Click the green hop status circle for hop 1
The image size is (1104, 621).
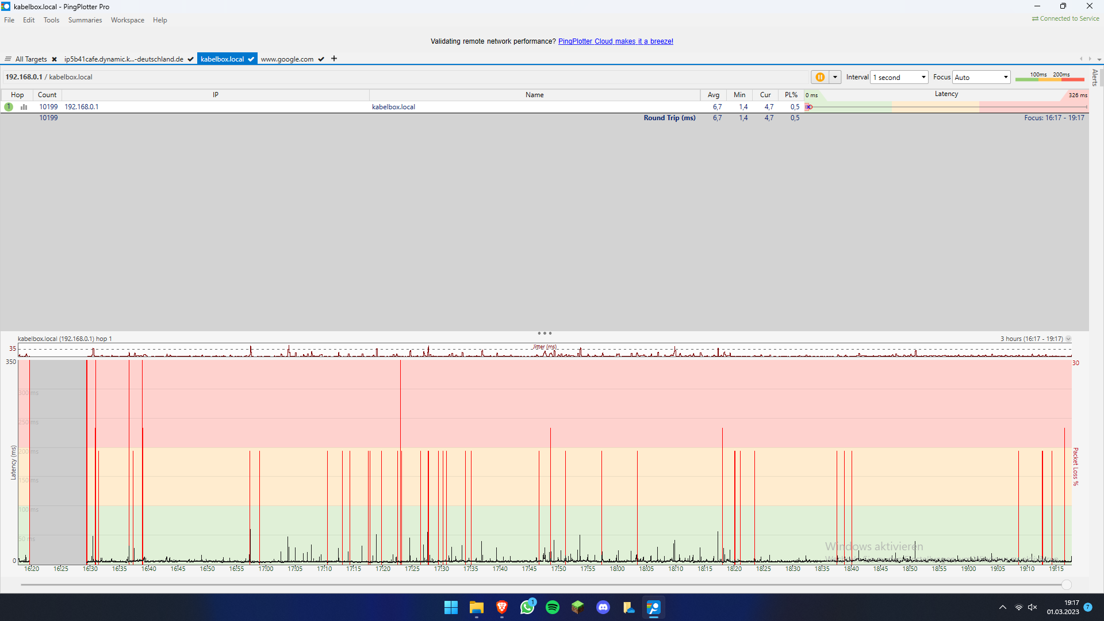(x=8, y=107)
